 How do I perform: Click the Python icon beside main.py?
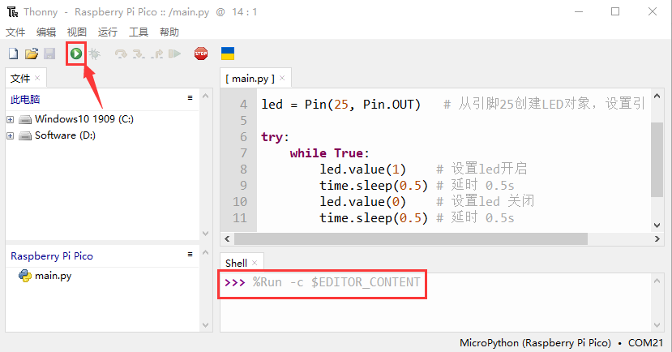(x=25, y=276)
